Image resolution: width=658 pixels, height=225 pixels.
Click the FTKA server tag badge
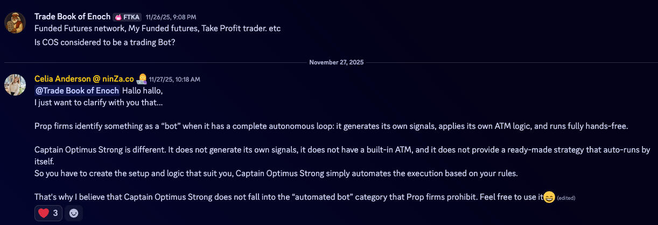click(127, 17)
